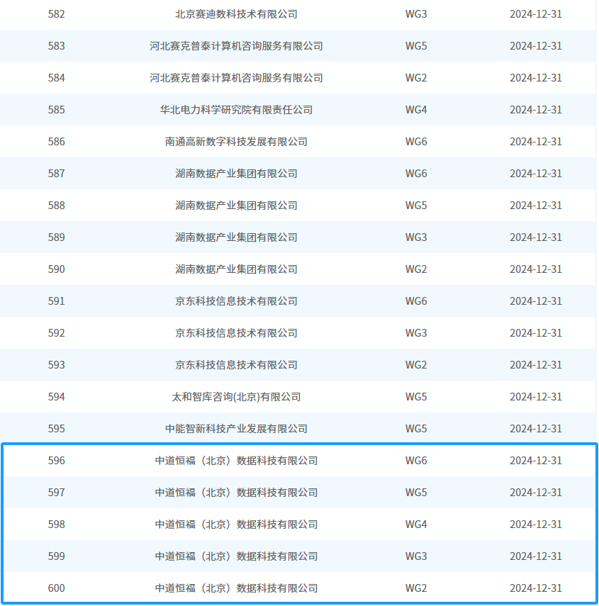Click company name in highlighted row 596

pyautogui.click(x=236, y=461)
